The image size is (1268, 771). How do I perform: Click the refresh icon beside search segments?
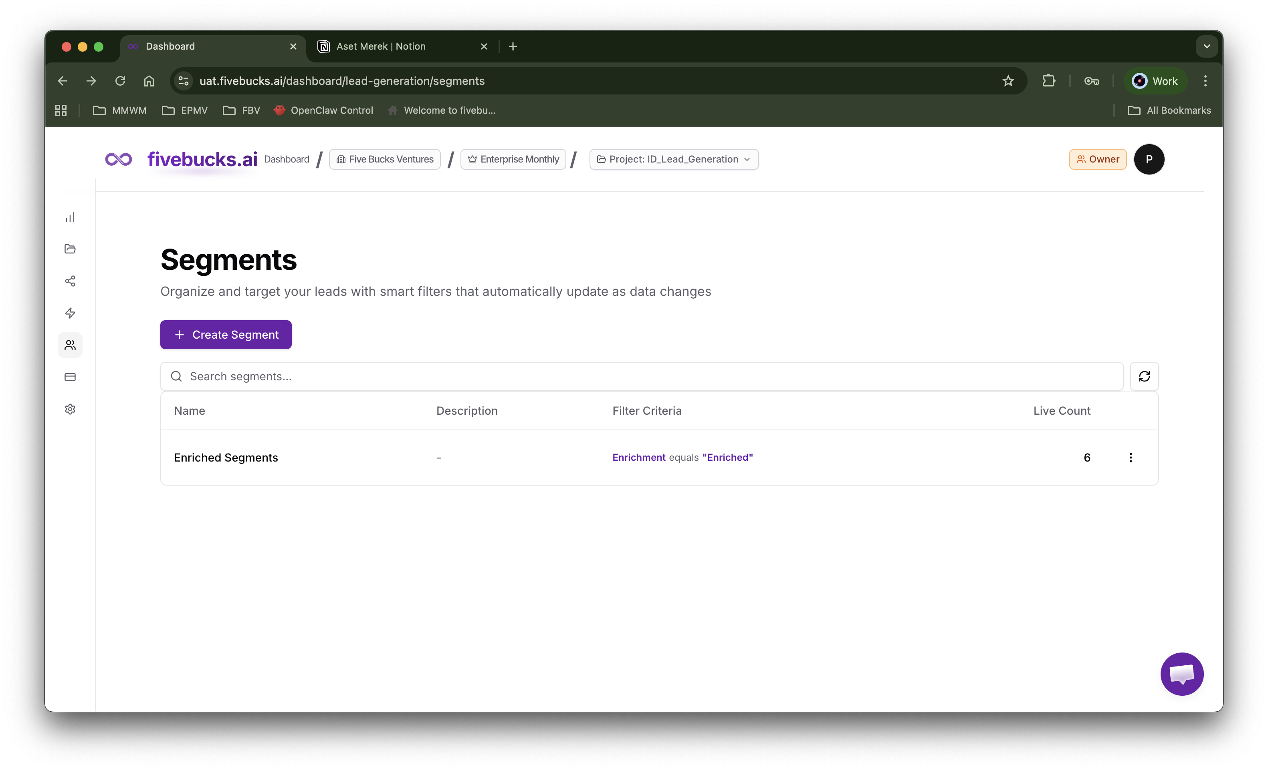[1144, 376]
